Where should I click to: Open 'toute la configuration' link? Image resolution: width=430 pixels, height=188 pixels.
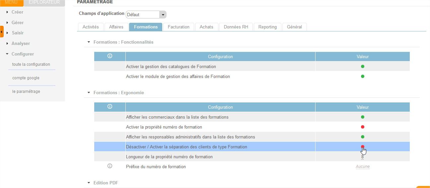(31, 64)
